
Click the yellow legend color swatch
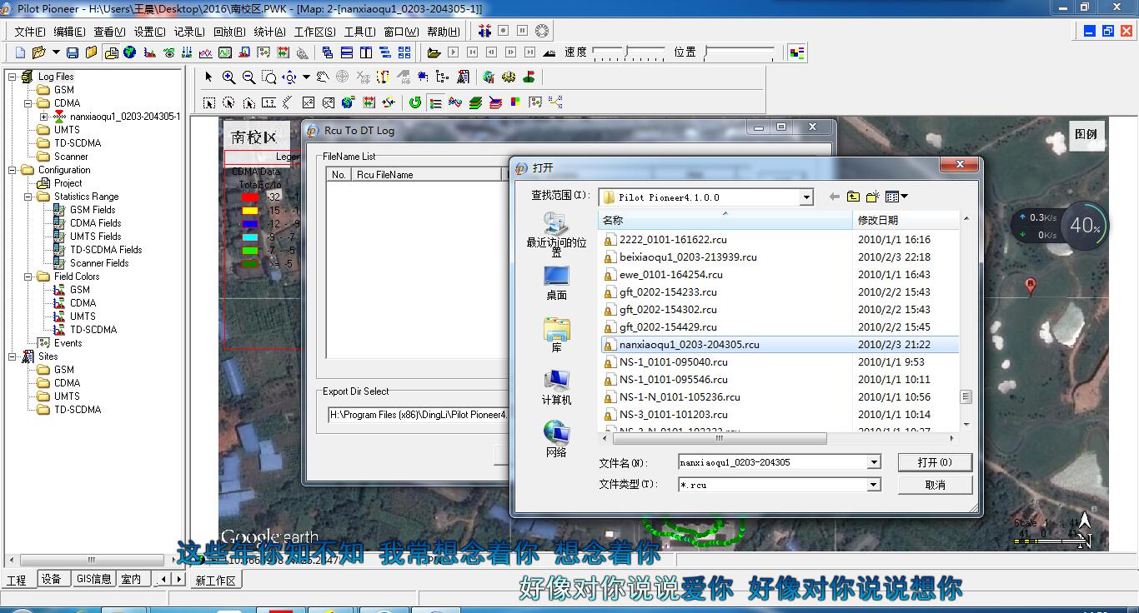[249, 211]
